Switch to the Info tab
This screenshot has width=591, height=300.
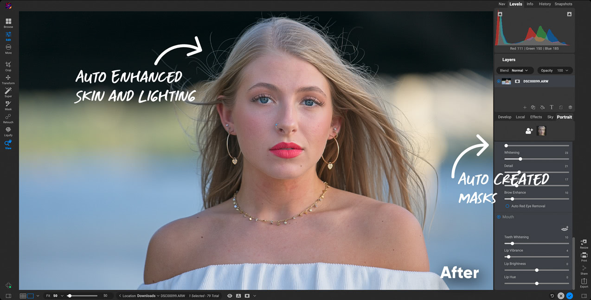[530, 4]
